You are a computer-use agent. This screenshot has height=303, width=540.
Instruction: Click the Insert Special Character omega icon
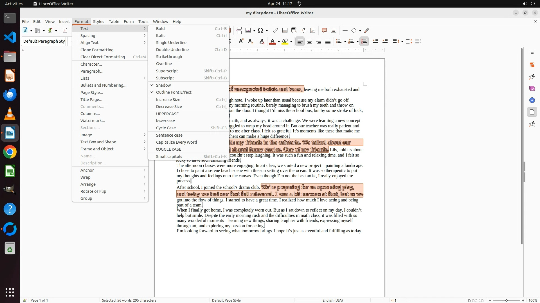coord(260,30)
